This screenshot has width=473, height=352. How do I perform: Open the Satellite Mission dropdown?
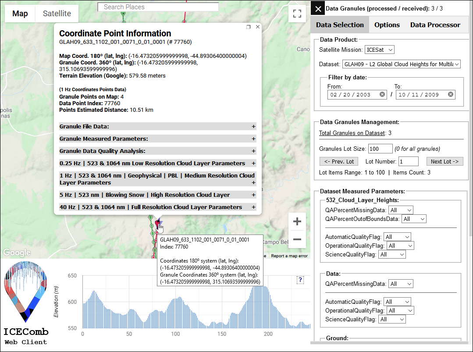(x=379, y=50)
